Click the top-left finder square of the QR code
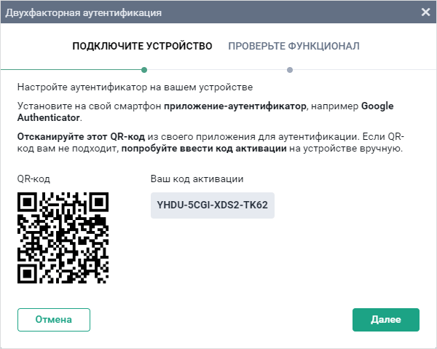 point(28,203)
